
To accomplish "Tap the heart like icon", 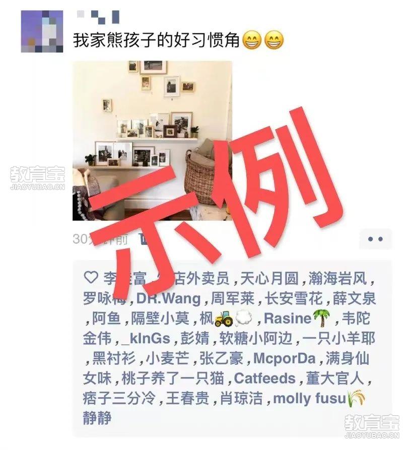I will point(91,278).
